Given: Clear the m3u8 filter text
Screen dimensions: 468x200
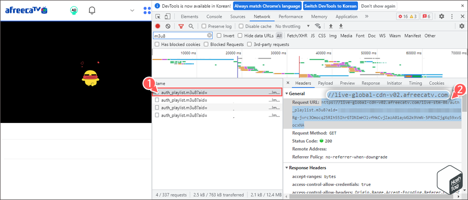Looking at the screenshot, I should 210,35.
